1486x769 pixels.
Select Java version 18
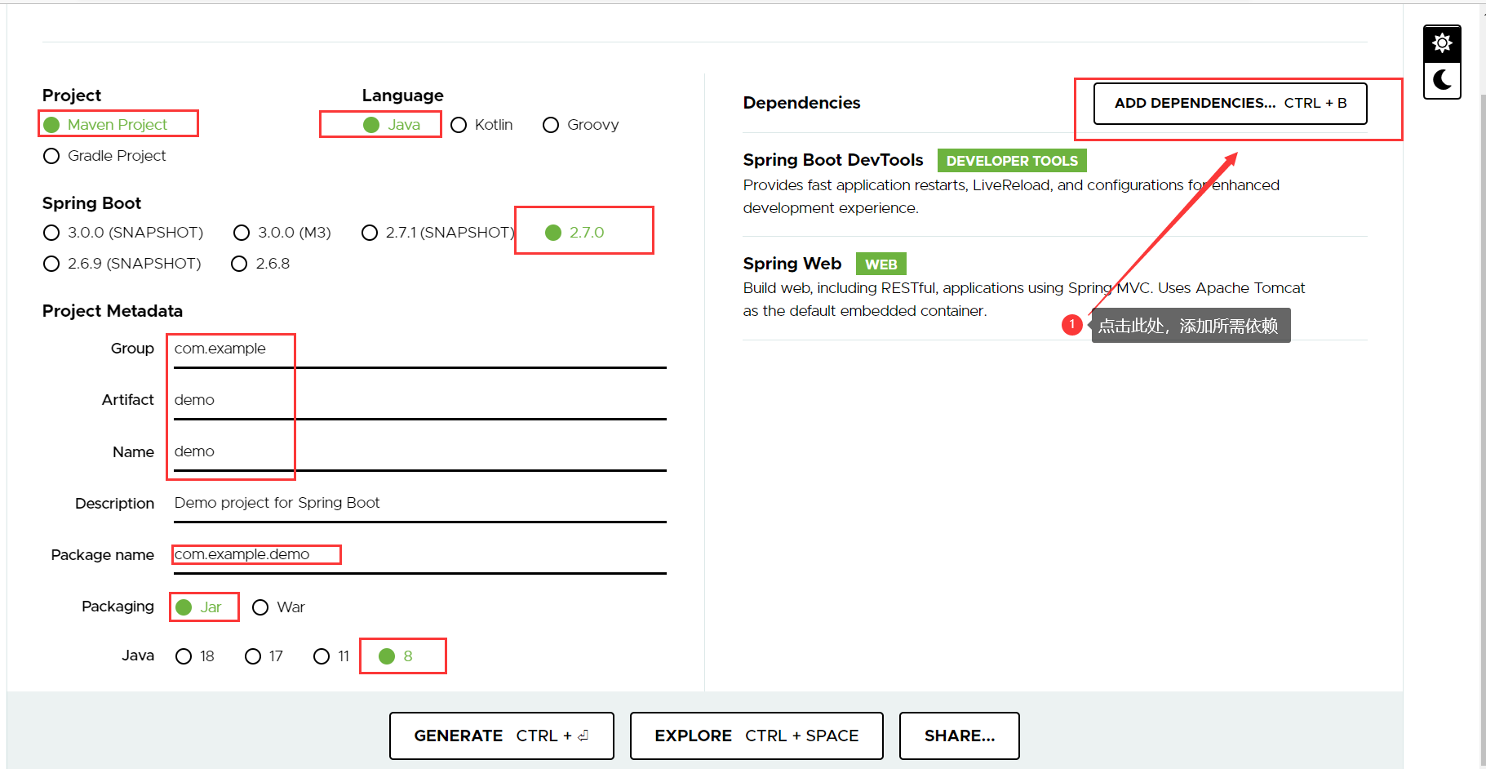click(195, 656)
